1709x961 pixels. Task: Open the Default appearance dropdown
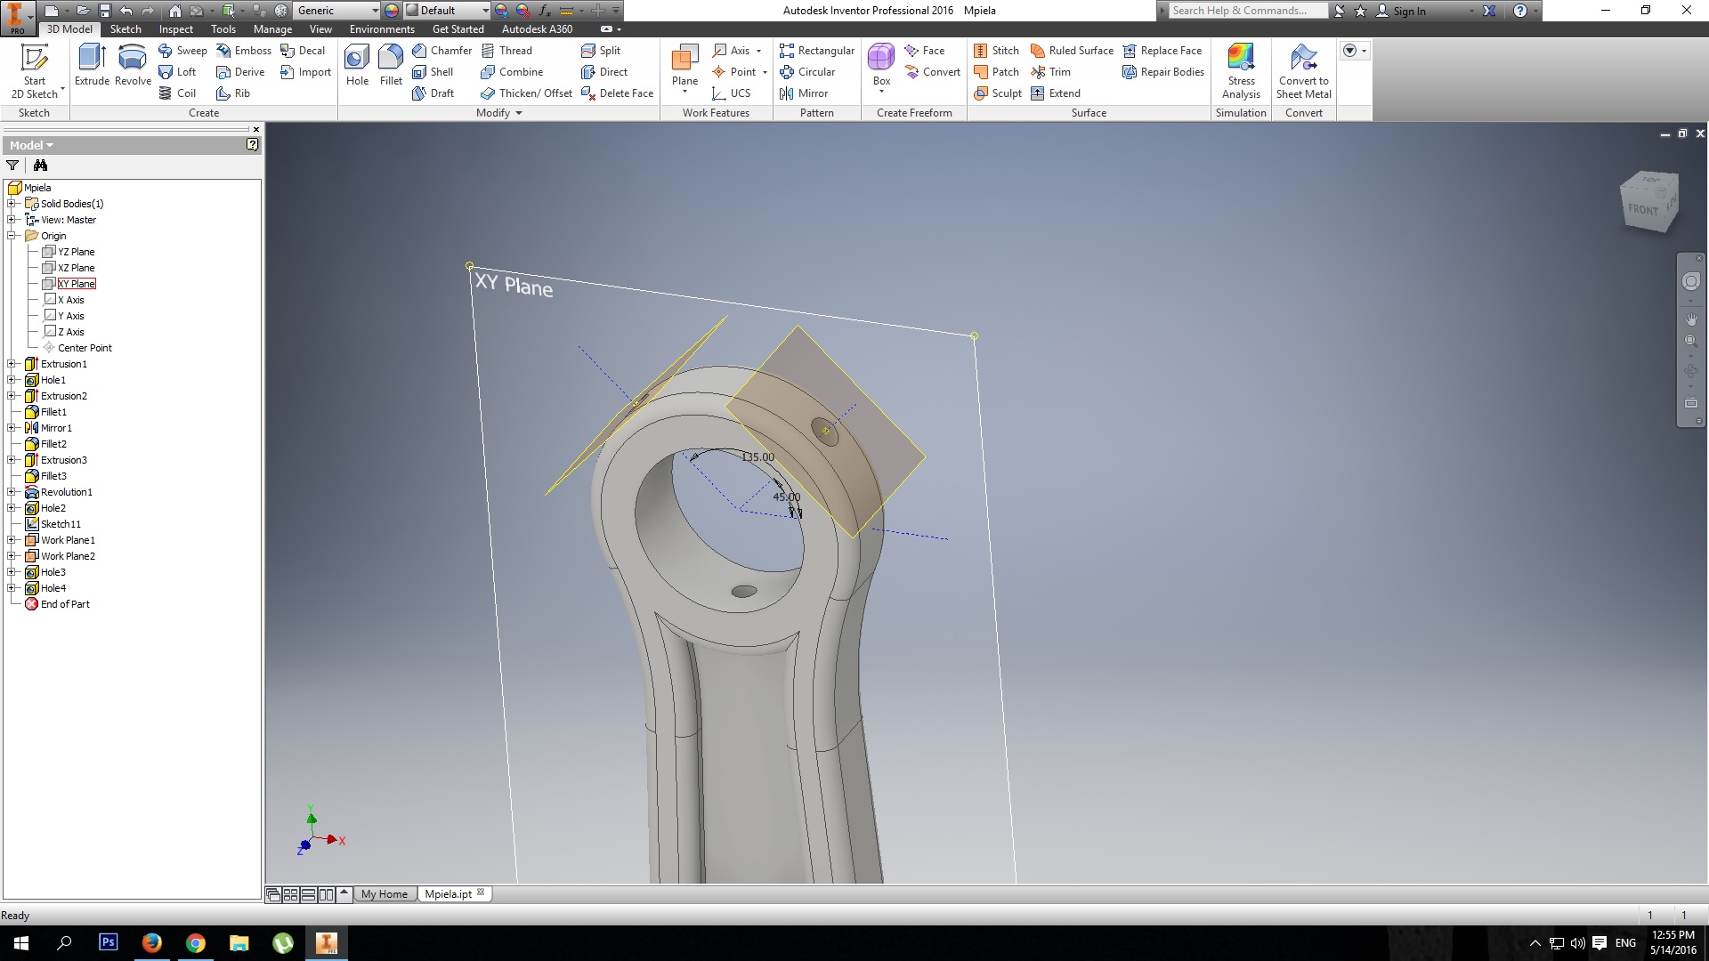485,11
